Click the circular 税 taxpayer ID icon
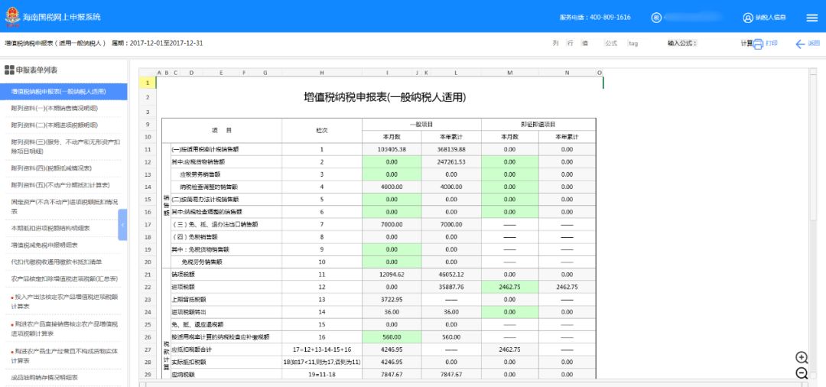 (656, 18)
